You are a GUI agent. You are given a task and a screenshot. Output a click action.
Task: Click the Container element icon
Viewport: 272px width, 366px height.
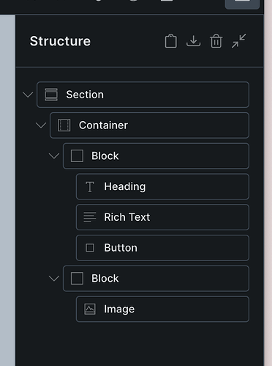point(64,125)
